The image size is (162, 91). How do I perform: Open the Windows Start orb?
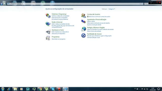coord(3,89)
